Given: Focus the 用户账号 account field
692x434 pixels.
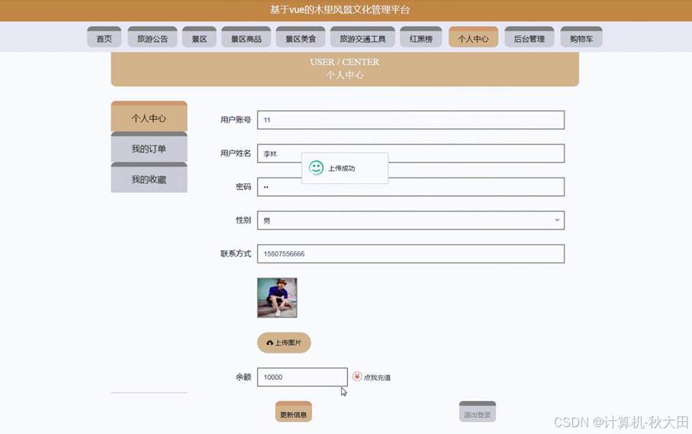Looking at the screenshot, I should point(411,120).
